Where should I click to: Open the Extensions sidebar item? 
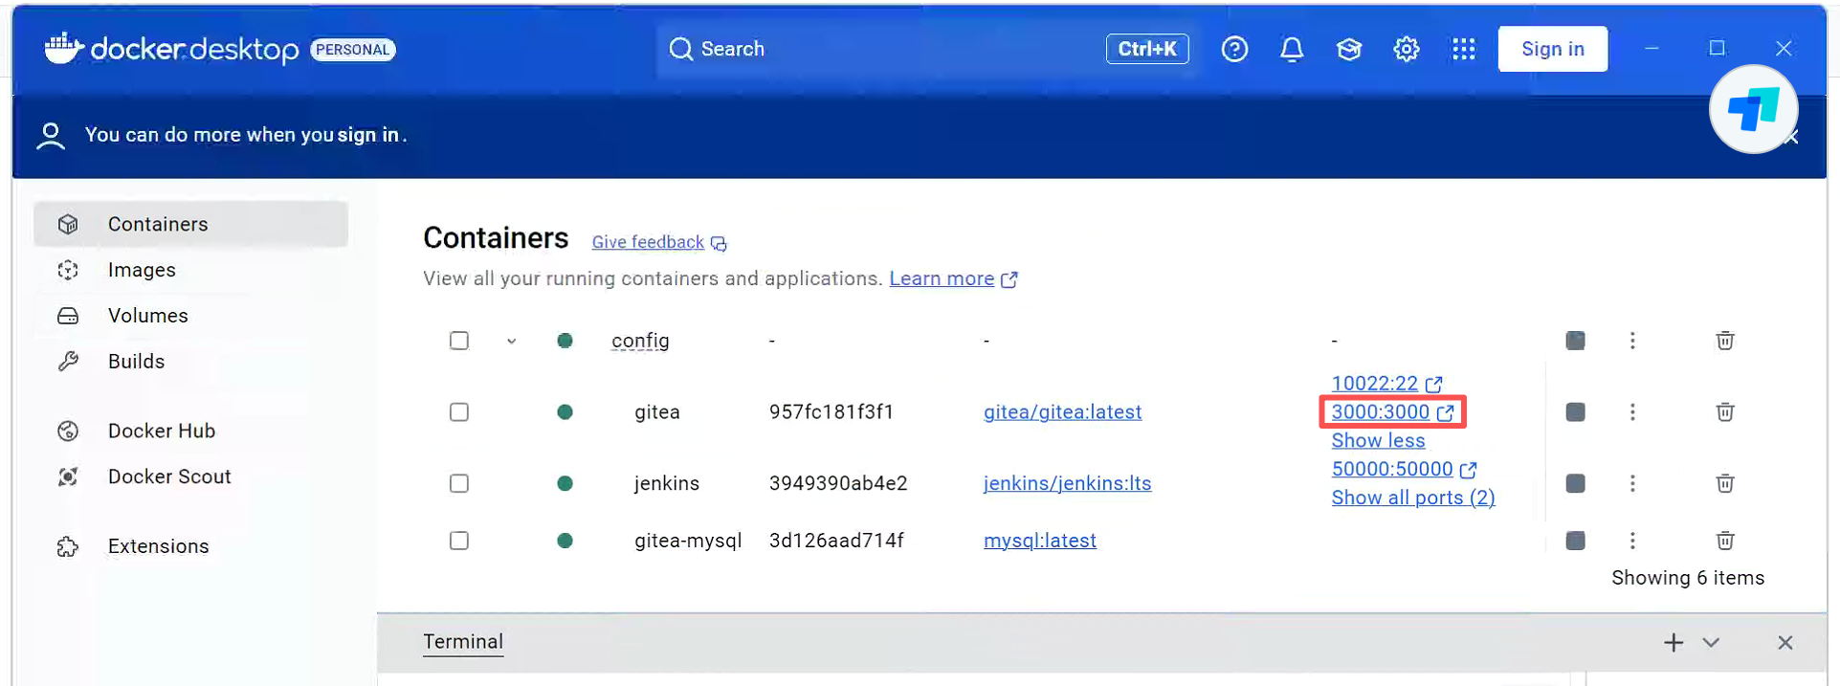[190, 546]
